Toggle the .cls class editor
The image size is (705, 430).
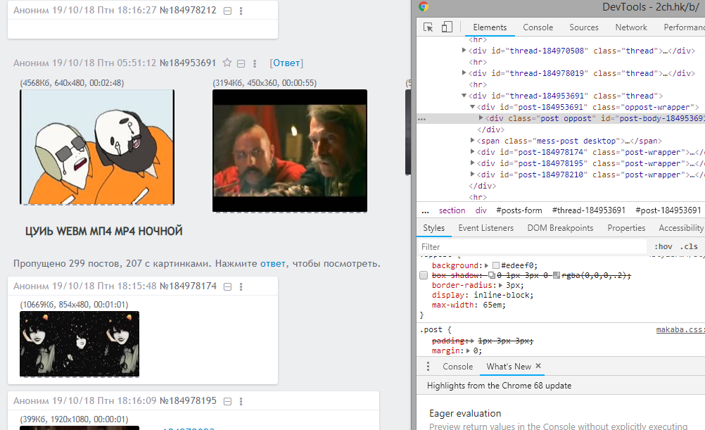point(689,246)
